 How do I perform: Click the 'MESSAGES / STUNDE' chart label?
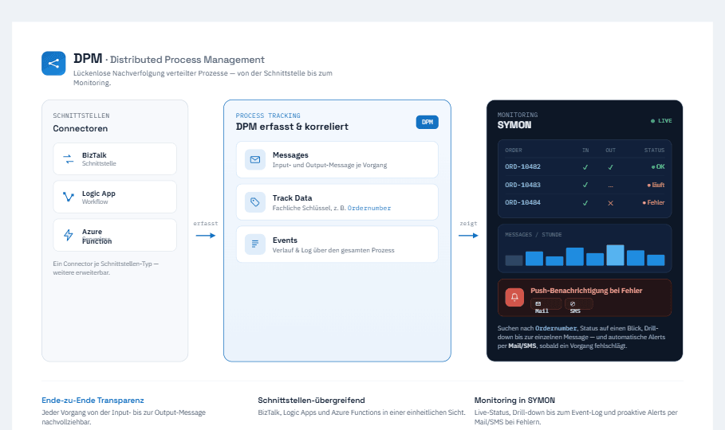pos(533,235)
